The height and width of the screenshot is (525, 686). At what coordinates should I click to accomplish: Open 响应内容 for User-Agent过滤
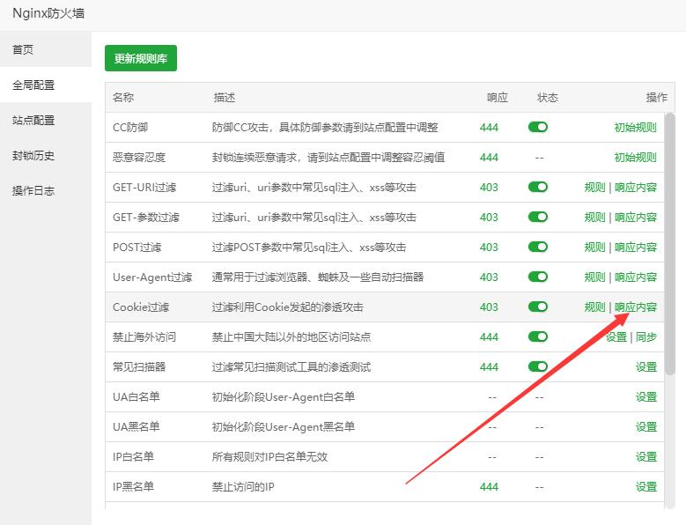coord(636,277)
